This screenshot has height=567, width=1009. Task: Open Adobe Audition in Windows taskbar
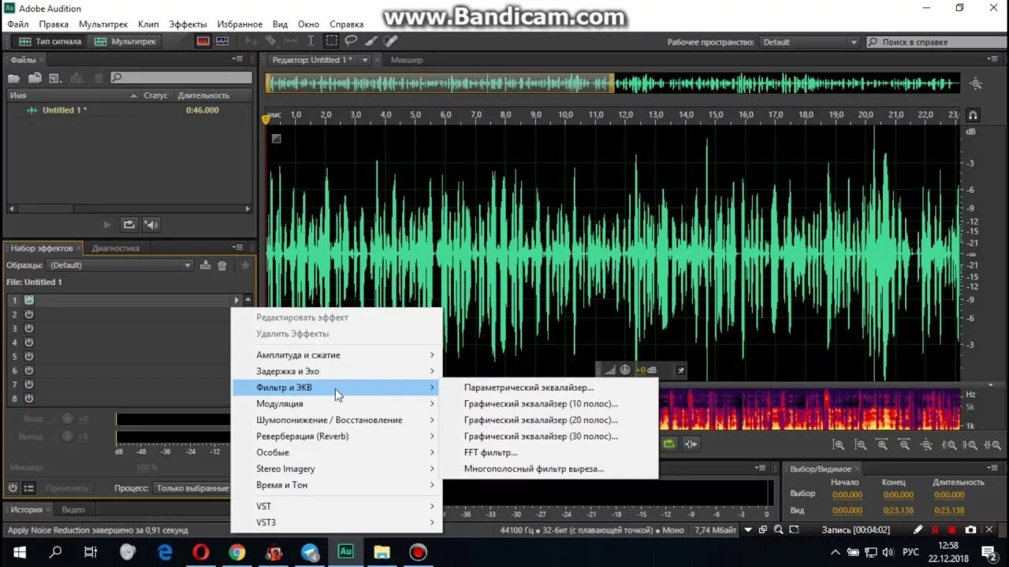[345, 552]
